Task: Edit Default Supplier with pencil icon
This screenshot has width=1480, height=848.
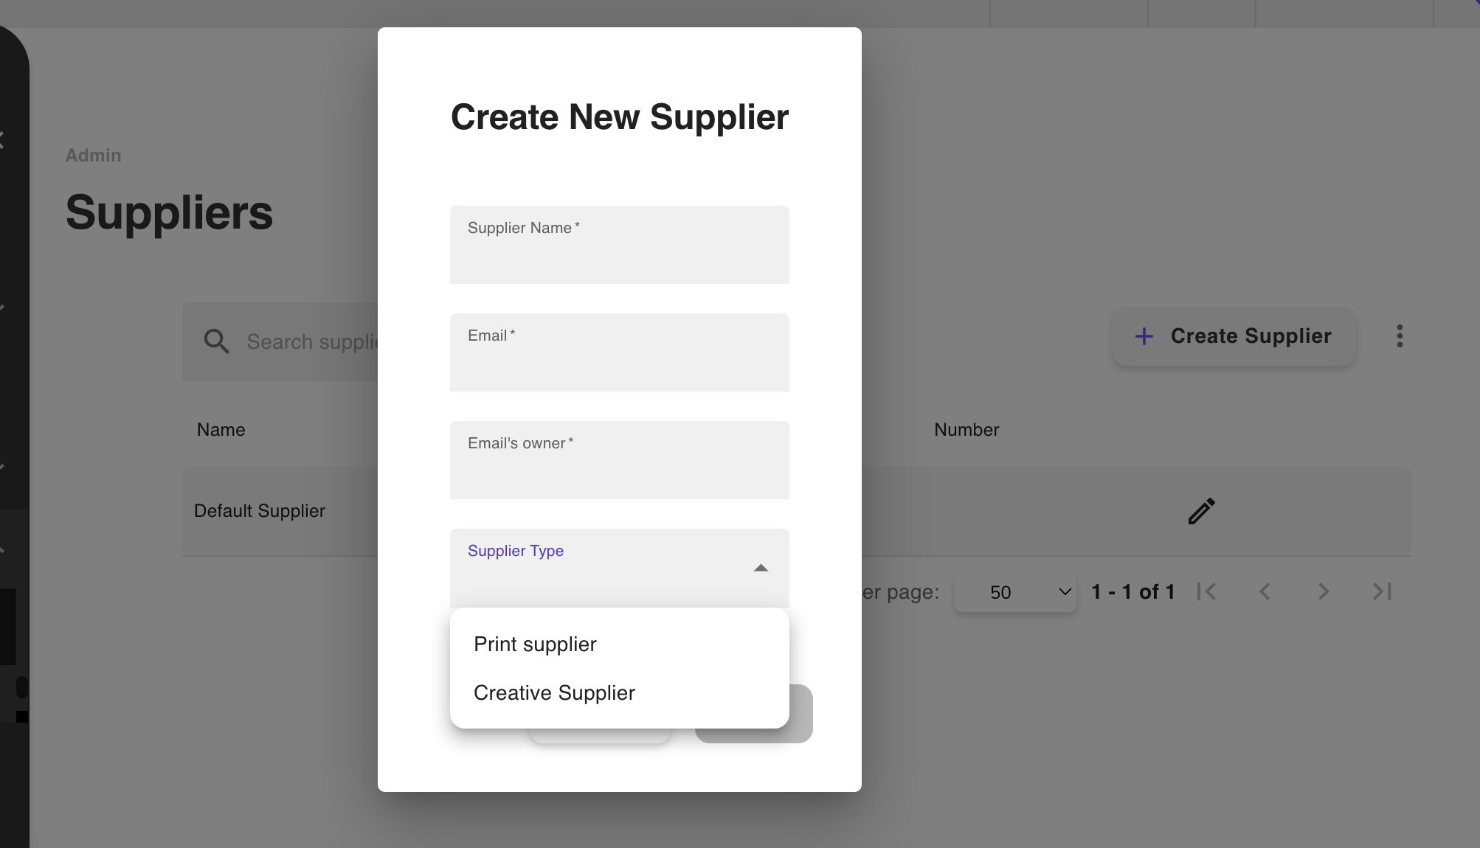Action: 1201,511
